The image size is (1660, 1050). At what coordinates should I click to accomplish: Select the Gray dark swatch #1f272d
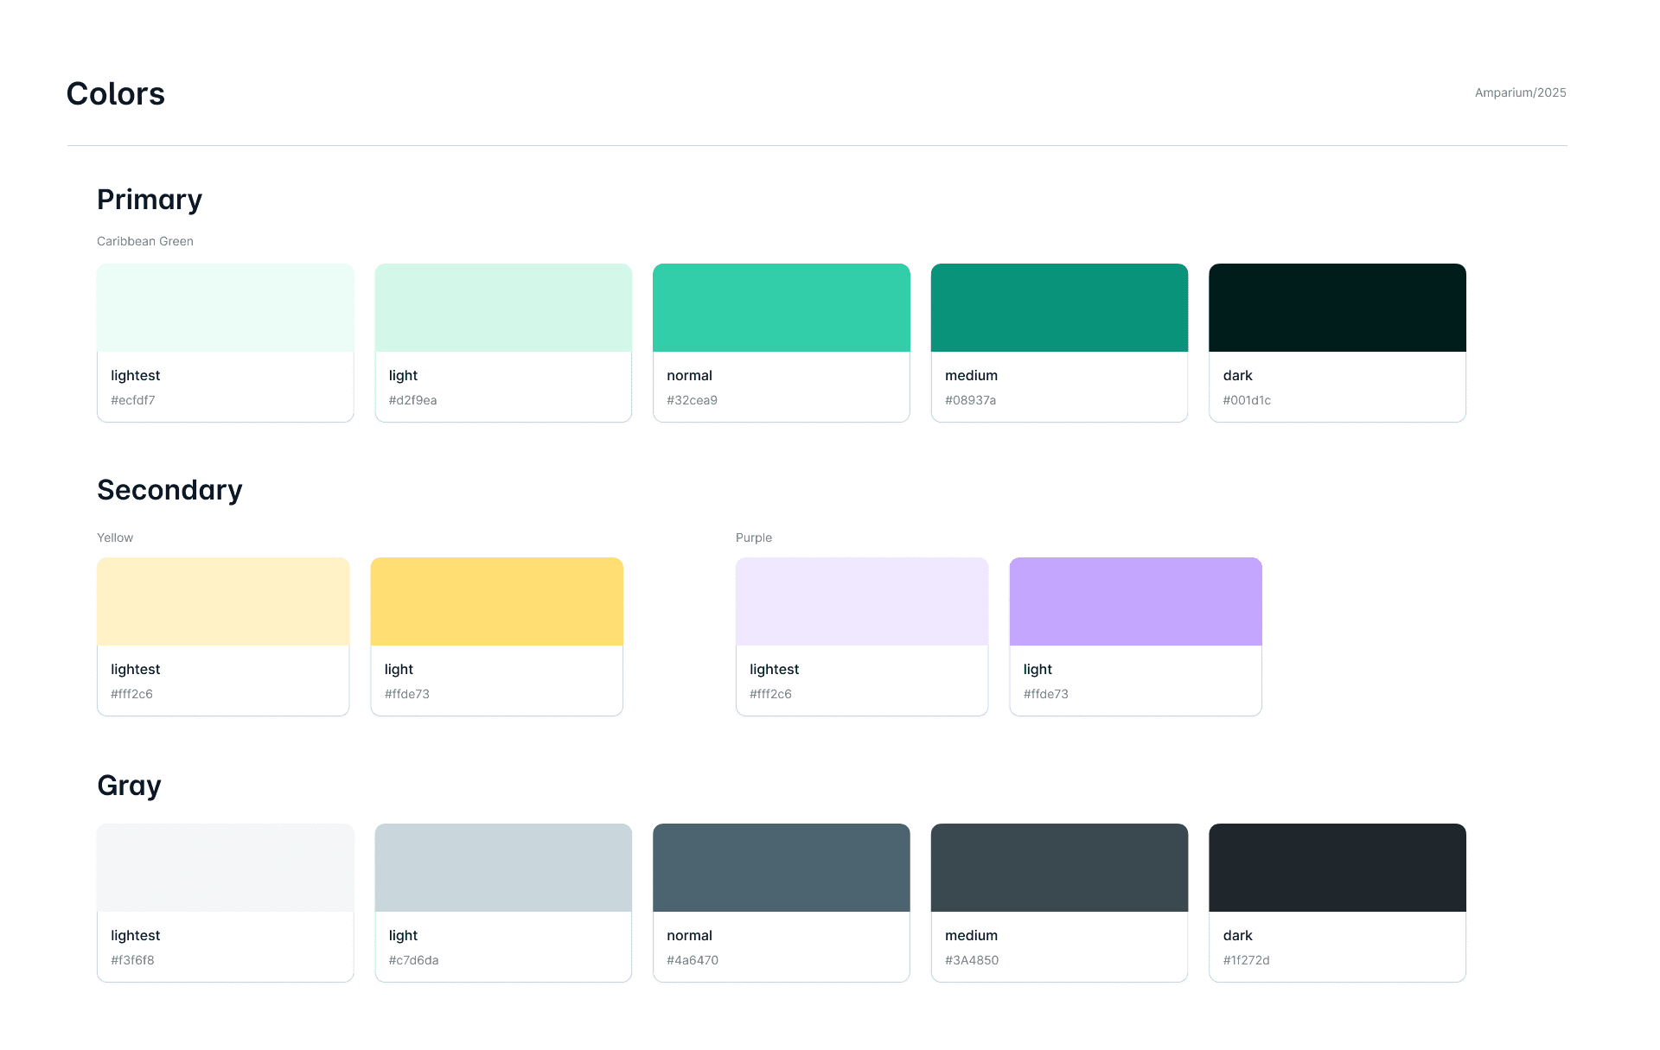coord(1337,869)
